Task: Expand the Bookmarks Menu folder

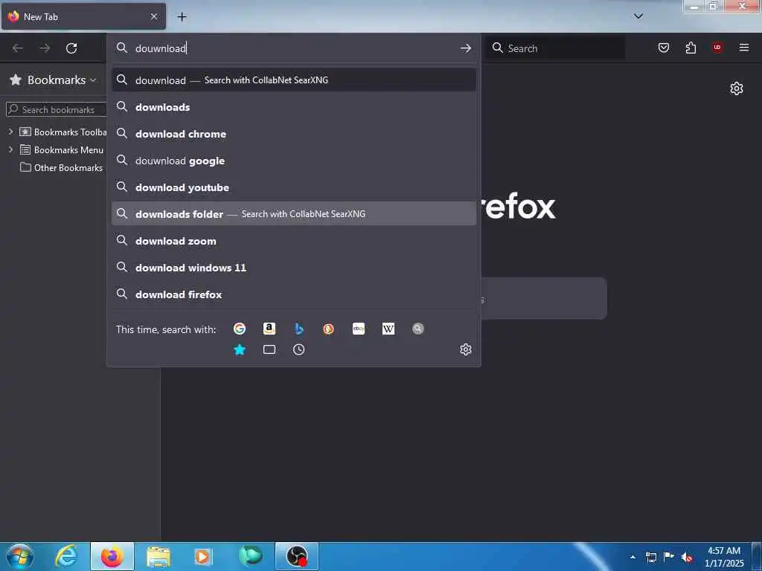Action: (10, 149)
